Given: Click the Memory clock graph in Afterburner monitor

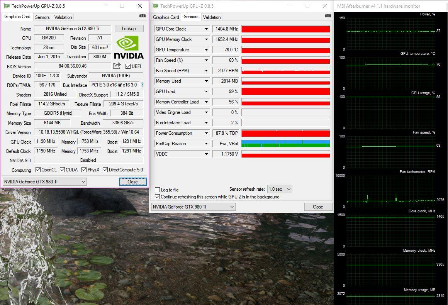Looking at the screenshot, I should click(x=391, y=270).
